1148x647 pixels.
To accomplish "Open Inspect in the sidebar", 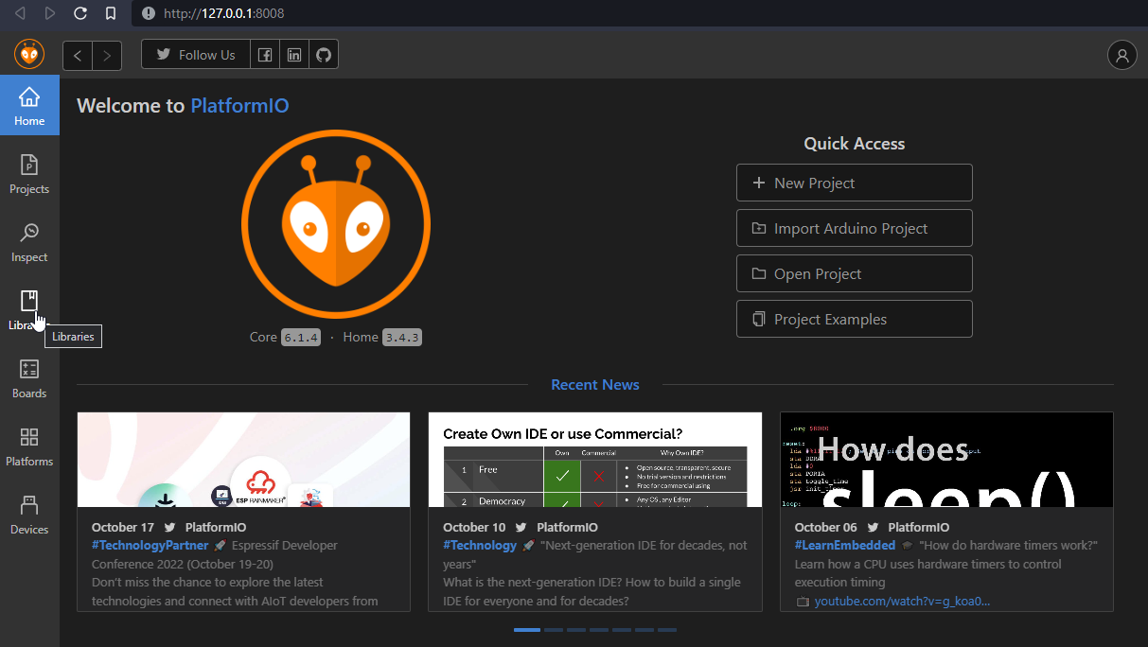I will point(29,242).
